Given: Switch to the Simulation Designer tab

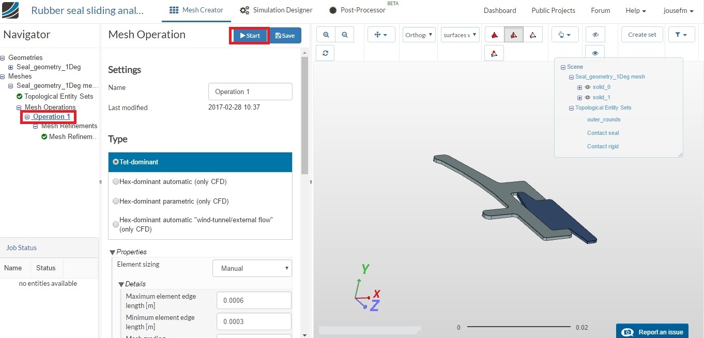Looking at the screenshot, I should [x=277, y=10].
